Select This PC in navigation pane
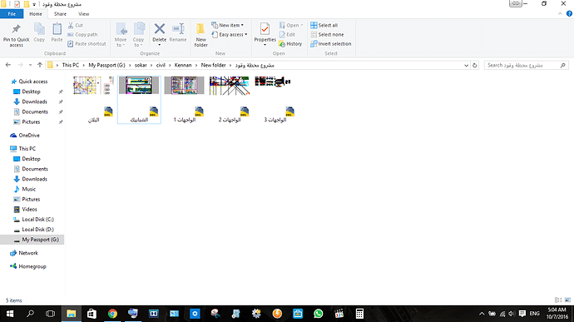The width and height of the screenshot is (574, 322). click(x=27, y=148)
